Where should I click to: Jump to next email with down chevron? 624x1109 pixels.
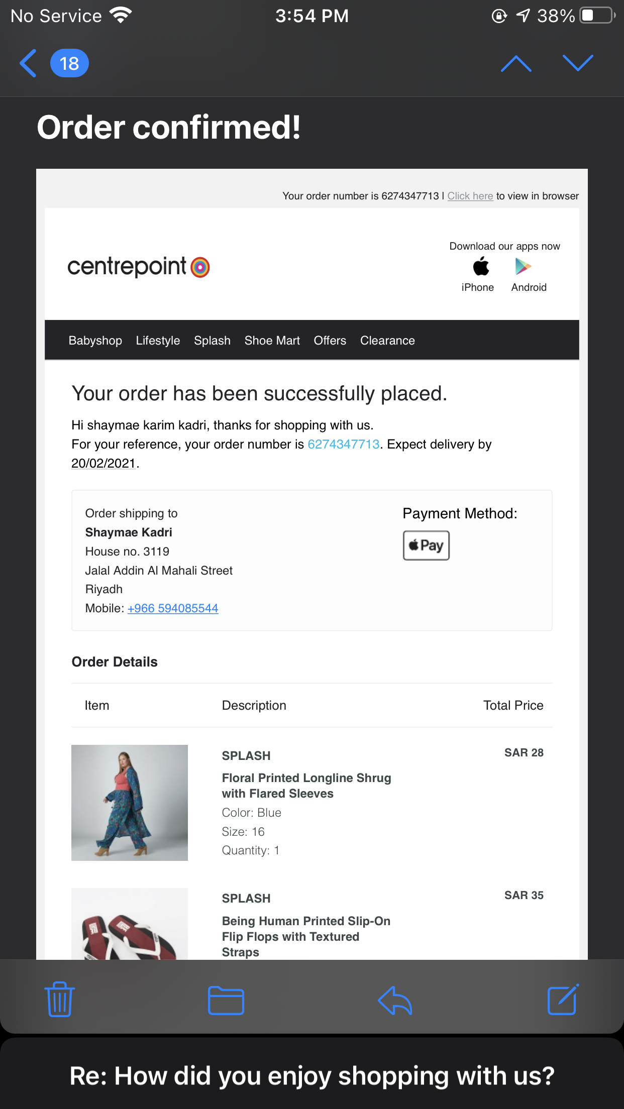point(578,64)
